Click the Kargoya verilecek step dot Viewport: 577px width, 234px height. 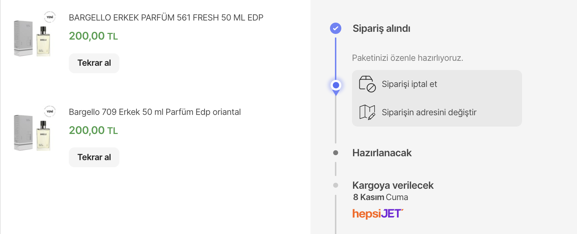click(x=336, y=185)
